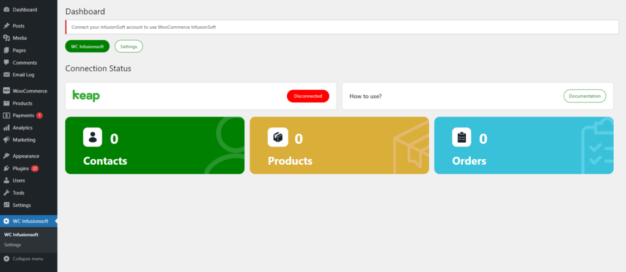Click the Settings sliders icon in sidebar
This screenshot has height=272, width=626.
6,205
